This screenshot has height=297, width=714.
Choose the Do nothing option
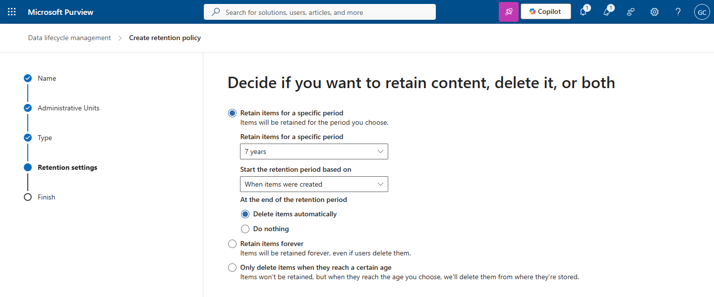[x=245, y=229]
